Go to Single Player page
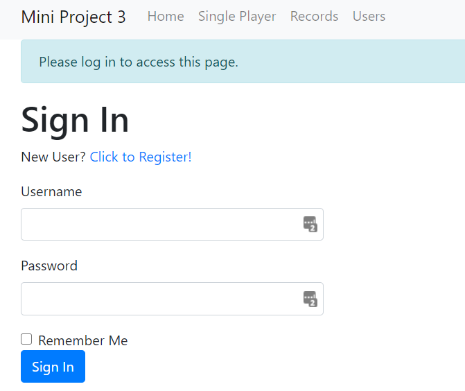This screenshot has height=391, width=465. (237, 17)
